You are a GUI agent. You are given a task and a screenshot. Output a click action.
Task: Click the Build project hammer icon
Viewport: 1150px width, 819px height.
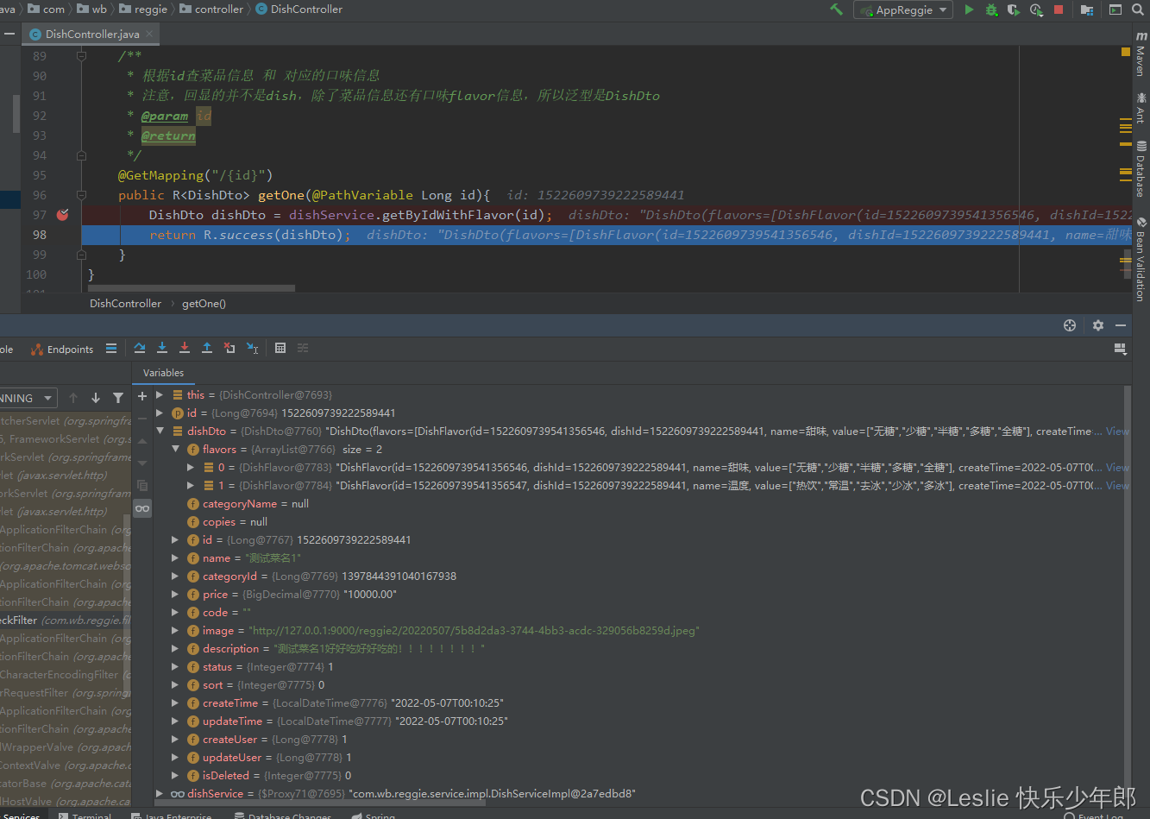[836, 9]
